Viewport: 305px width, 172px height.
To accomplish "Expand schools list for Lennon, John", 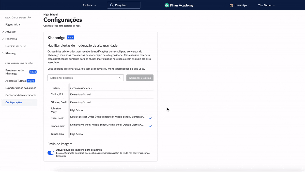I will click(150, 126).
